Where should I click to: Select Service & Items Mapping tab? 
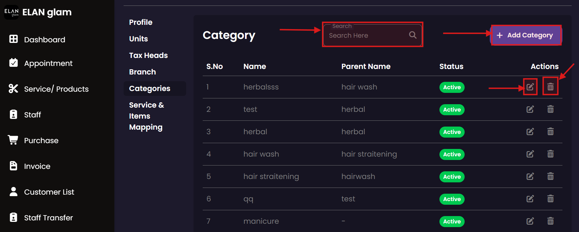point(146,116)
